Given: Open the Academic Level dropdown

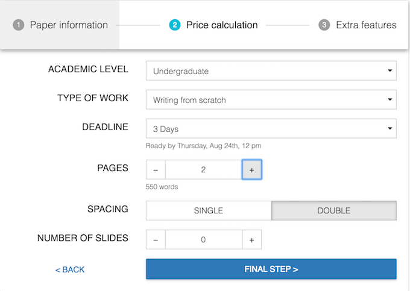Looking at the screenshot, I should pyautogui.click(x=271, y=71).
